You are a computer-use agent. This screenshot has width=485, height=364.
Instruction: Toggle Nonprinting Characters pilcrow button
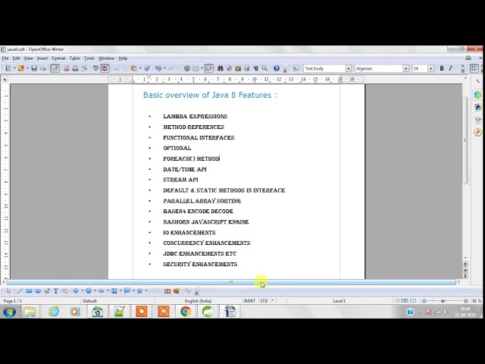click(256, 68)
